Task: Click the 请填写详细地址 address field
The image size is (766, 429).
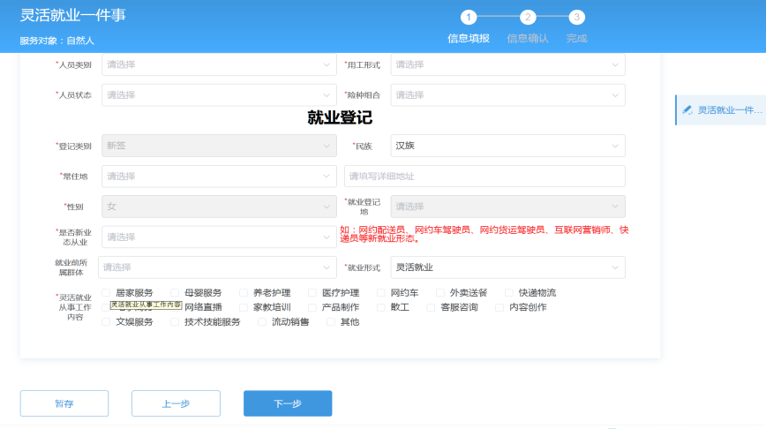Action: (x=484, y=176)
